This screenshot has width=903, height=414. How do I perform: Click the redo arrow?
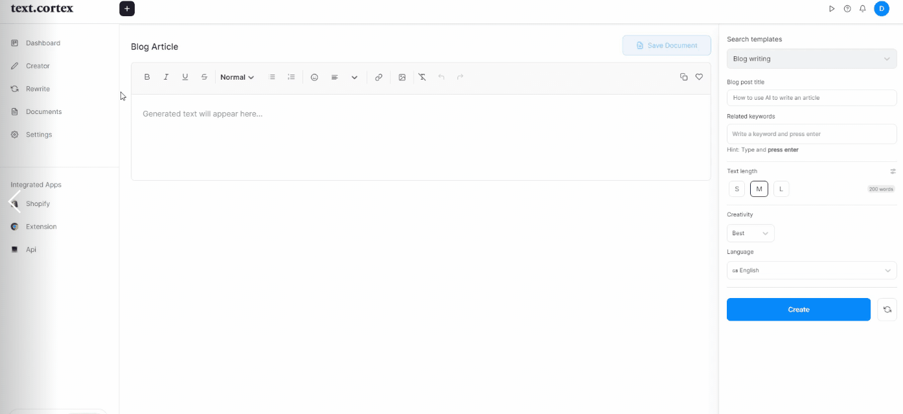click(x=461, y=77)
